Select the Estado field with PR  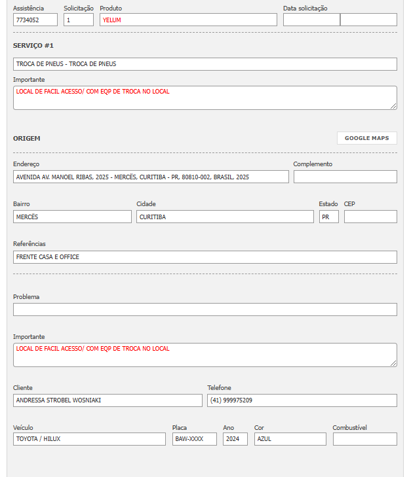pos(328,217)
